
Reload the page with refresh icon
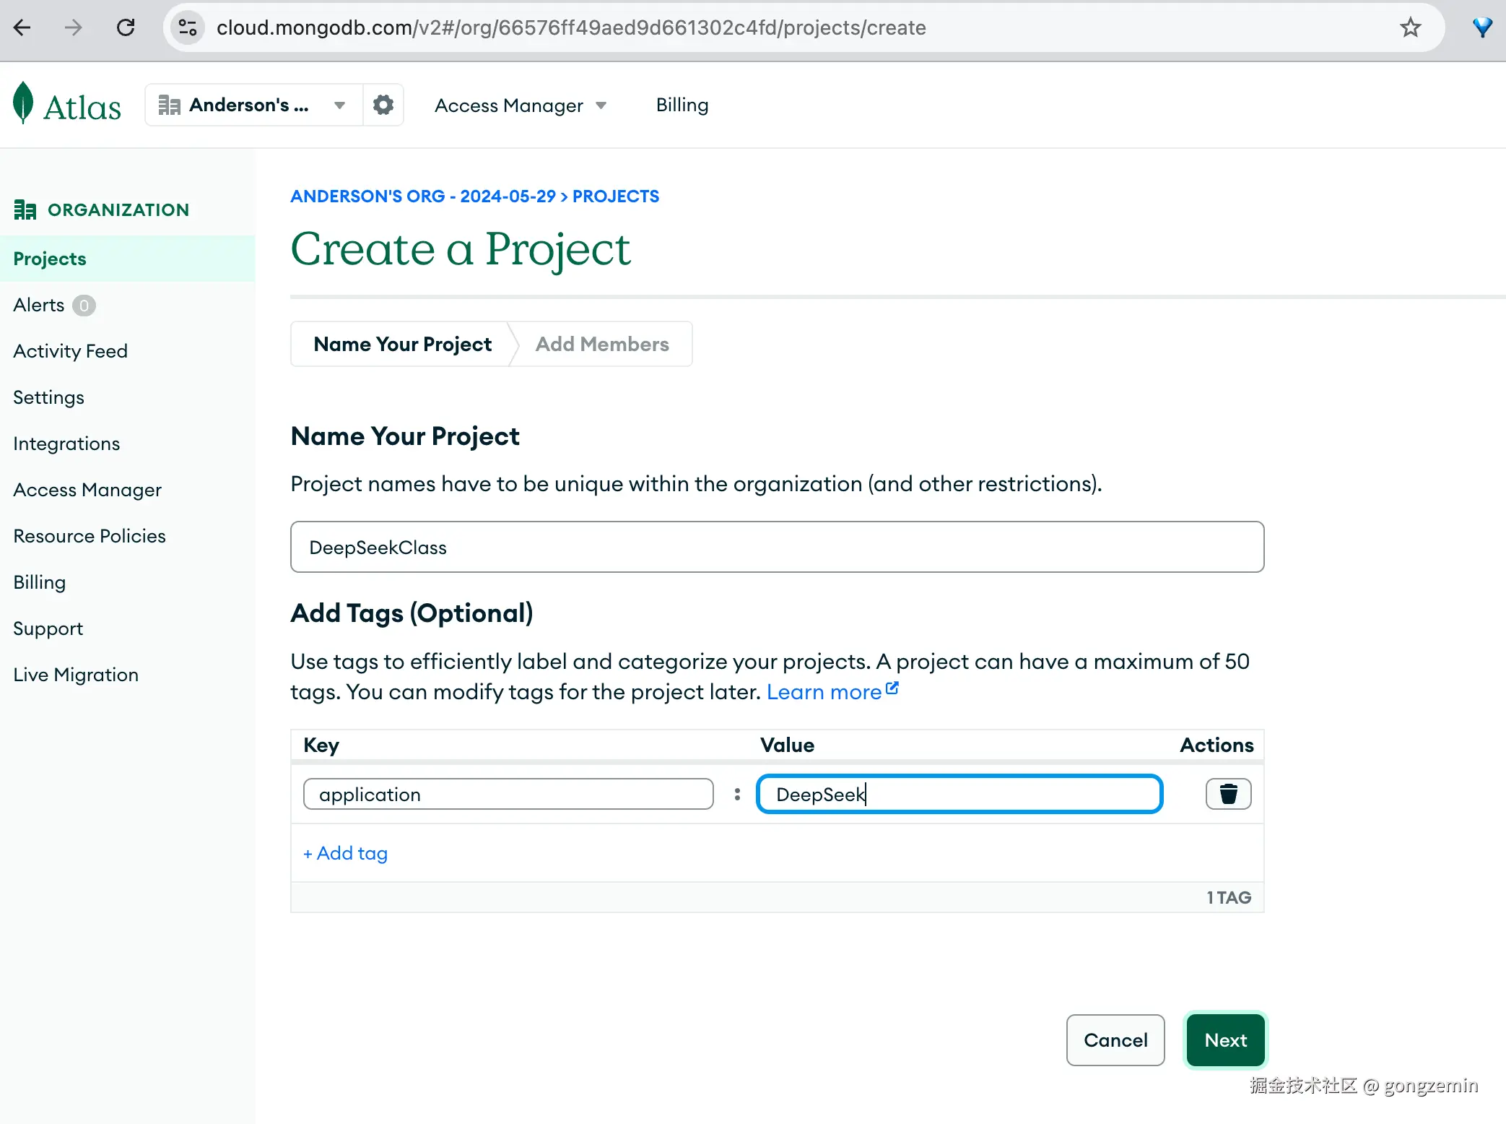pyautogui.click(x=126, y=27)
